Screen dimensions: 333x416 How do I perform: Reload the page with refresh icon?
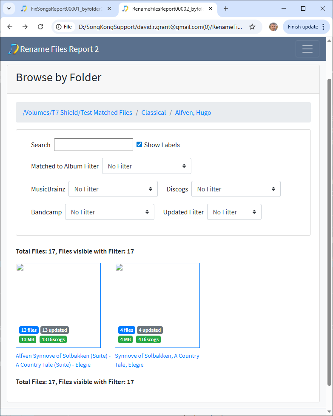pos(40,27)
